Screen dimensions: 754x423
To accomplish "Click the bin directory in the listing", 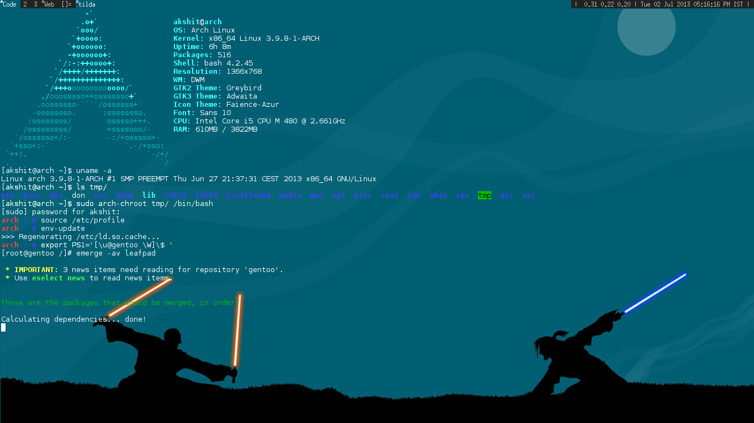I will 8,196.
